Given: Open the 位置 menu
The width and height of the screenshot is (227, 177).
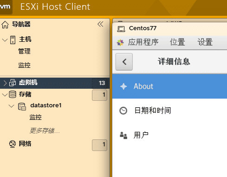Looking at the screenshot, I should coord(177,42).
